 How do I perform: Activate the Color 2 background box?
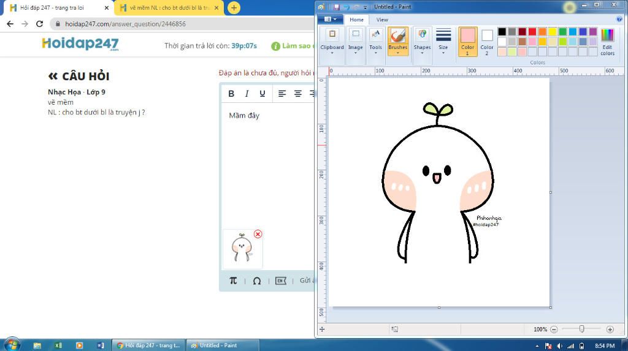486,41
